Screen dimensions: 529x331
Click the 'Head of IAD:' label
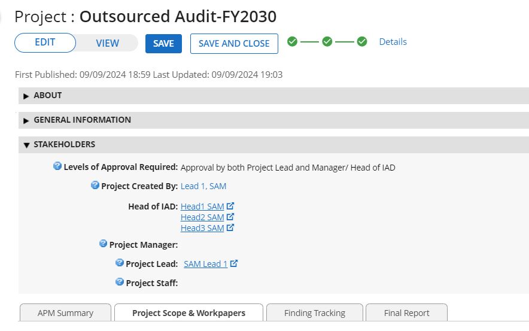(153, 206)
